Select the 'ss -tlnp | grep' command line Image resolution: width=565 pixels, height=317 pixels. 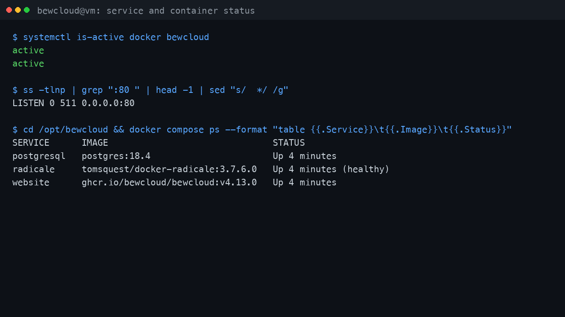pyautogui.click(x=151, y=90)
